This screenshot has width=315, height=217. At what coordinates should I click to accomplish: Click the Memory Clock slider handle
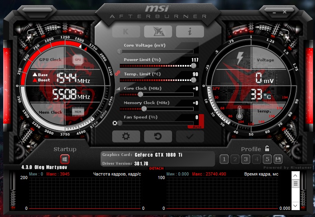(x=144, y=108)
